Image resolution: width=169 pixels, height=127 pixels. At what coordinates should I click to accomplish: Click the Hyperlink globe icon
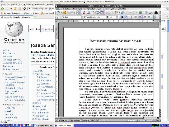140,12
